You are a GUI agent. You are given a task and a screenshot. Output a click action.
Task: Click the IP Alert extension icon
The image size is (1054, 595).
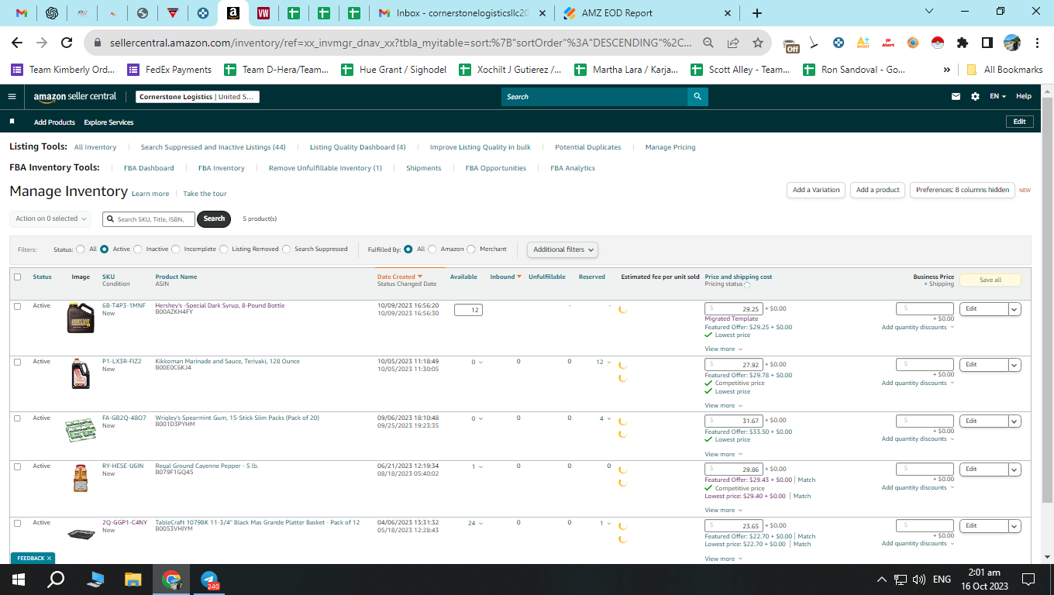tap(888, 43)
